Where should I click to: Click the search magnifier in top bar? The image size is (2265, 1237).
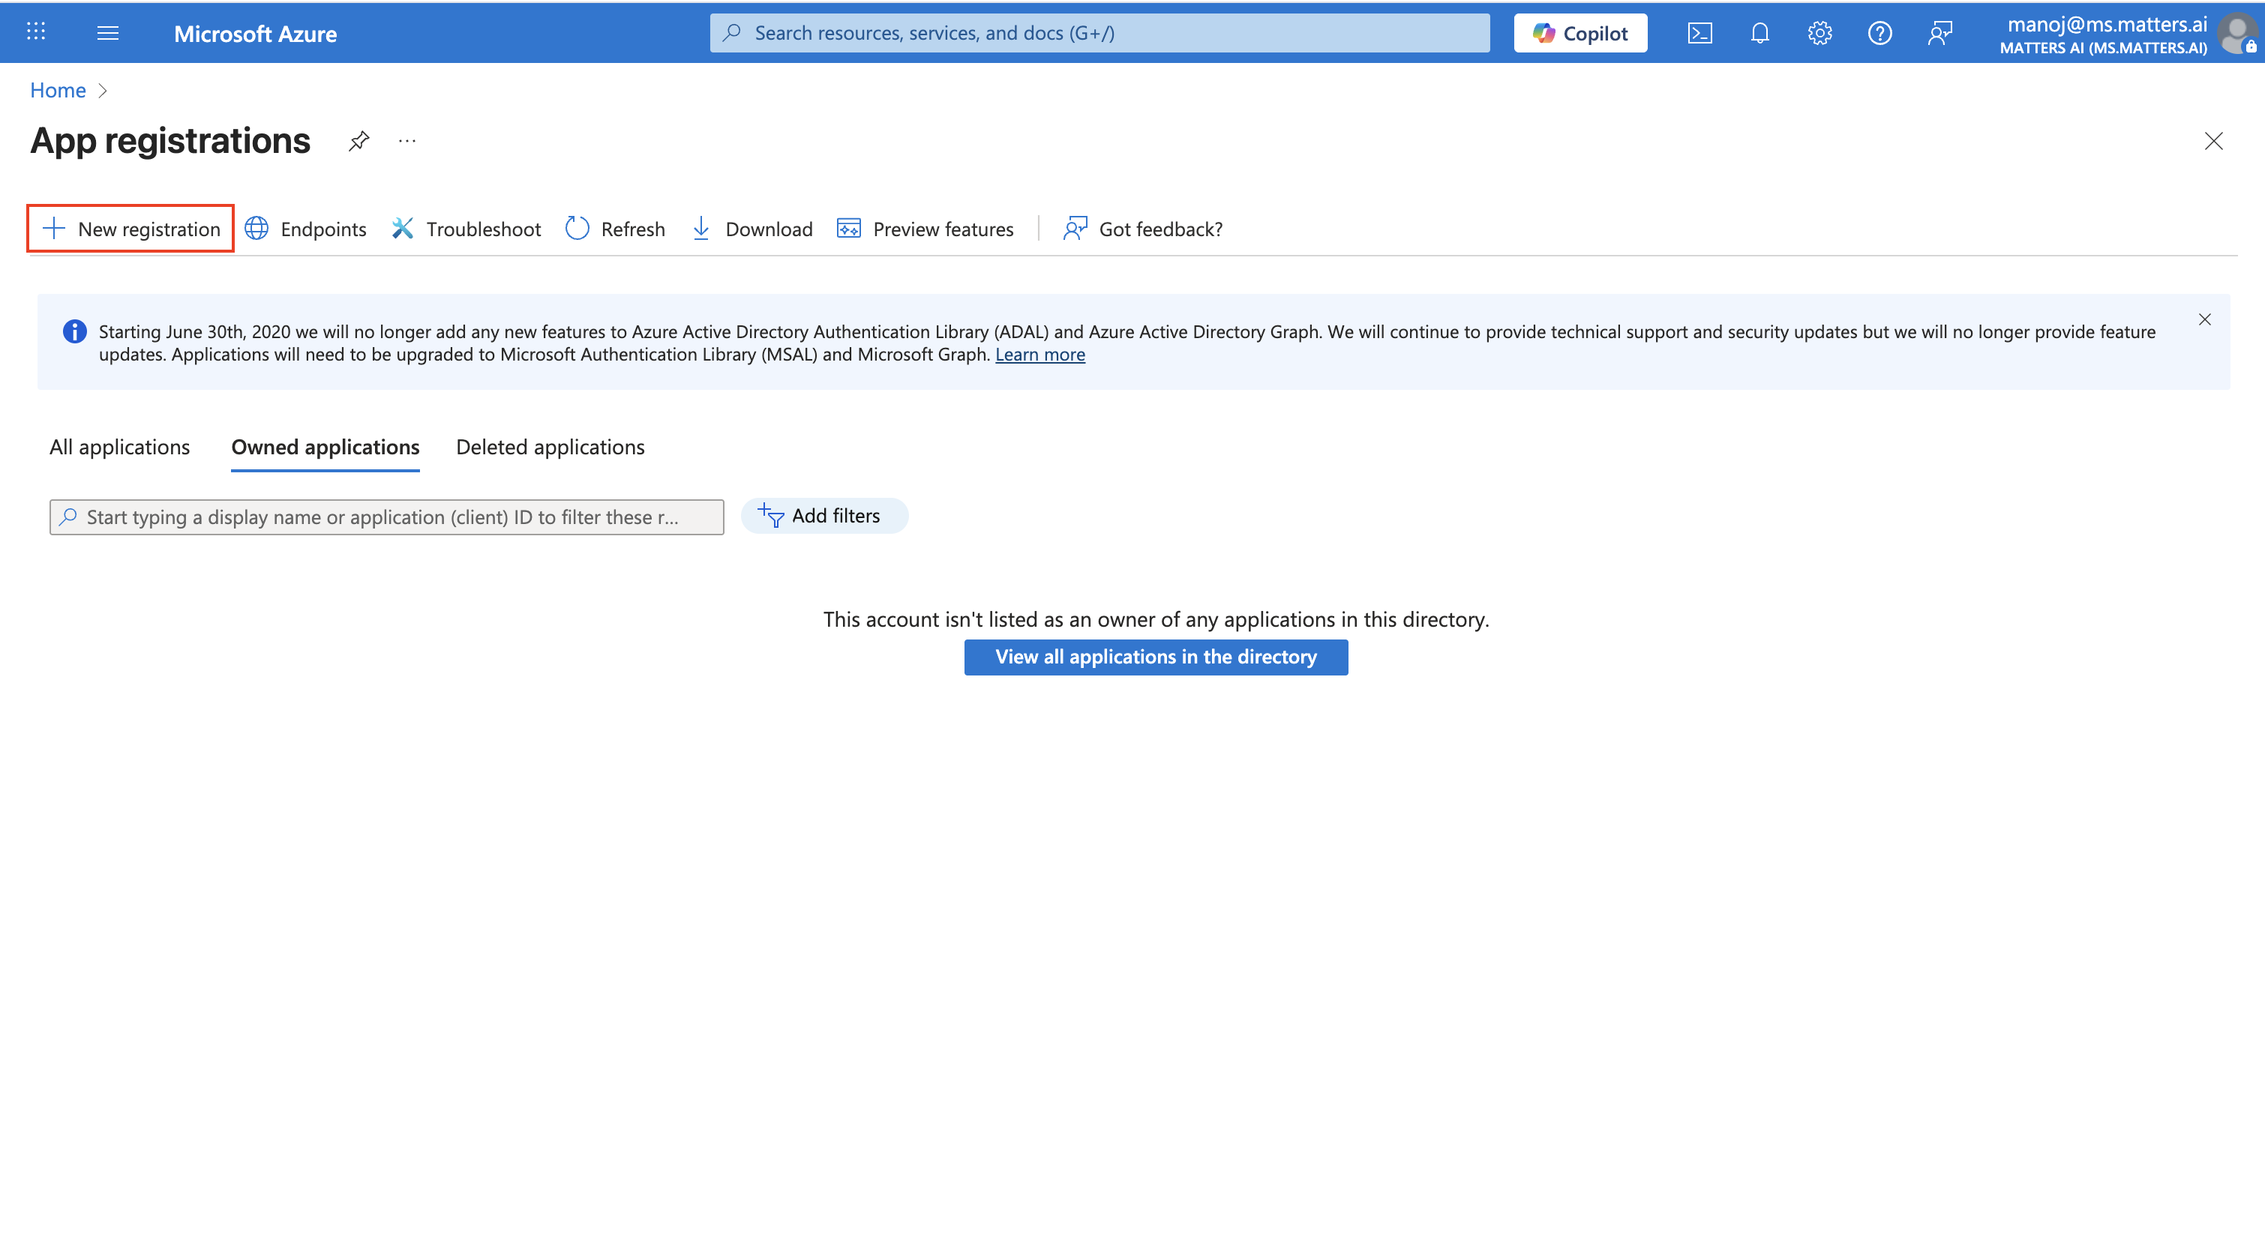pyautogui.click(x=731, y=32)
